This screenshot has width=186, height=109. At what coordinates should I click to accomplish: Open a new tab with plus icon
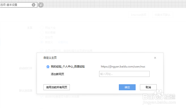tap(41, 5)
